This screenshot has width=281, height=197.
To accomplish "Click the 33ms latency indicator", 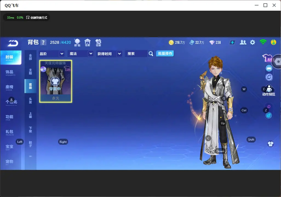I will (x=11, y=18).
